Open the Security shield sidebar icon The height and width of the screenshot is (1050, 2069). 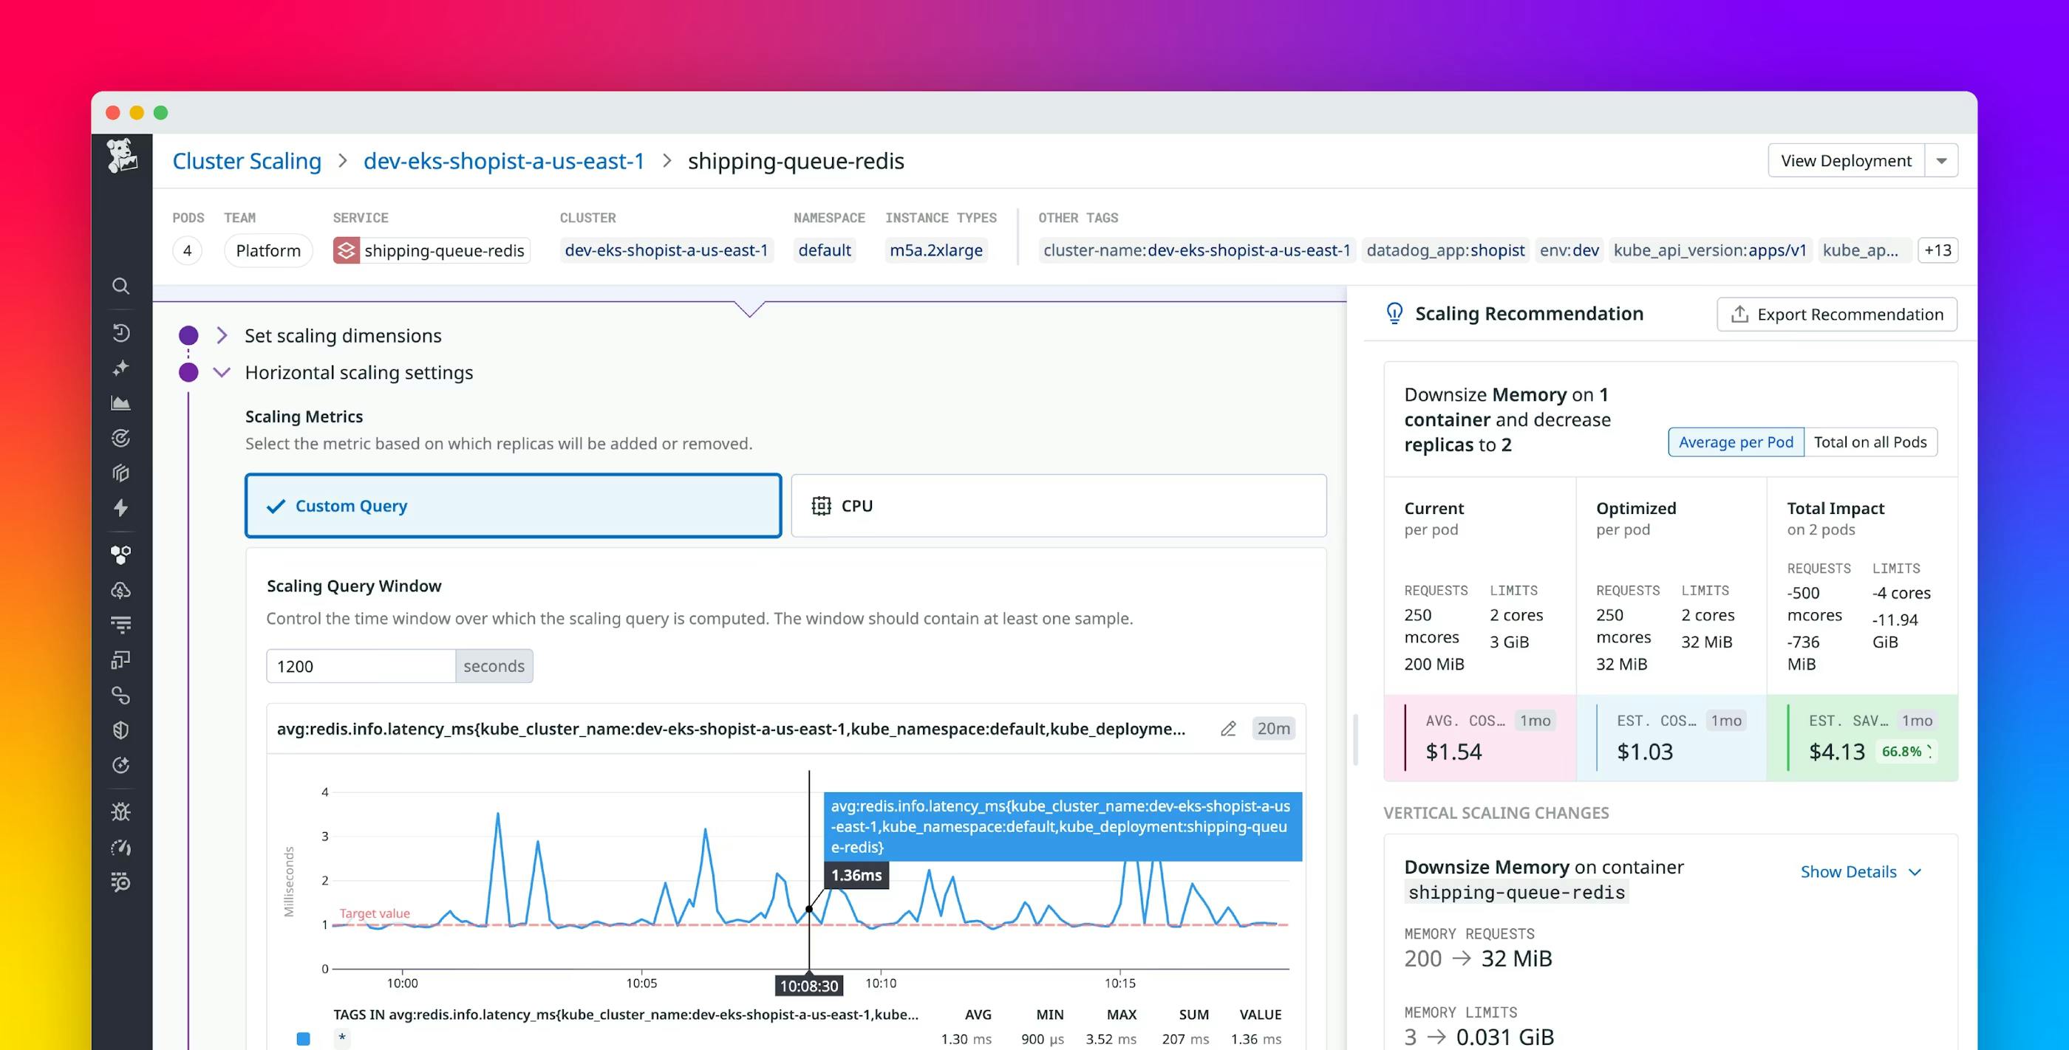[x=120, y=730]
